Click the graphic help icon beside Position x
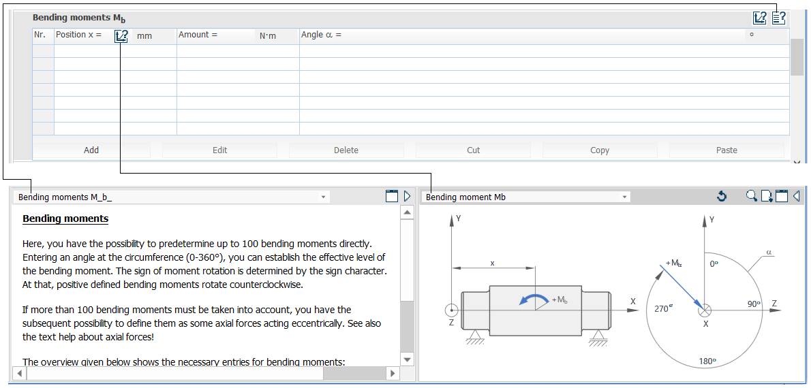Screen dimensions: 811x388 121,35
